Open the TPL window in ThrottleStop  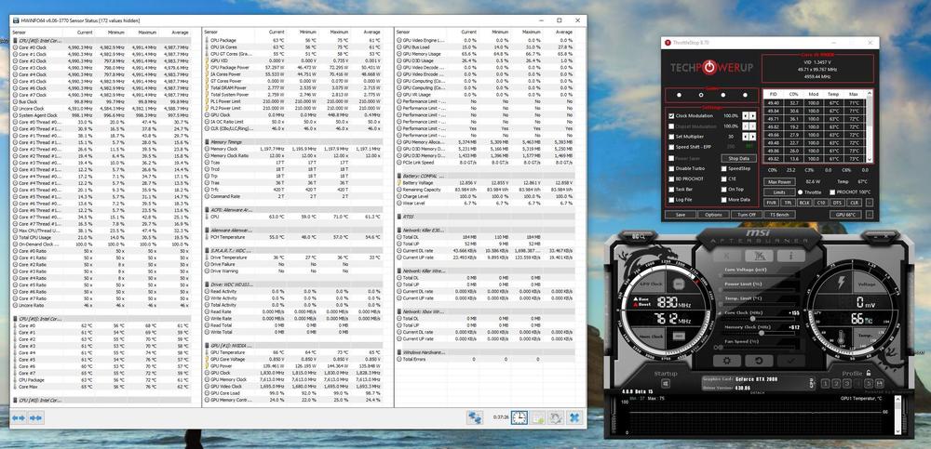pyautogui.click(x=788, y=201)
